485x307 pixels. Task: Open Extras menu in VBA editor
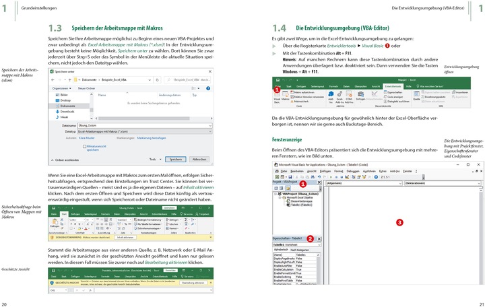(x=383, y=171)
